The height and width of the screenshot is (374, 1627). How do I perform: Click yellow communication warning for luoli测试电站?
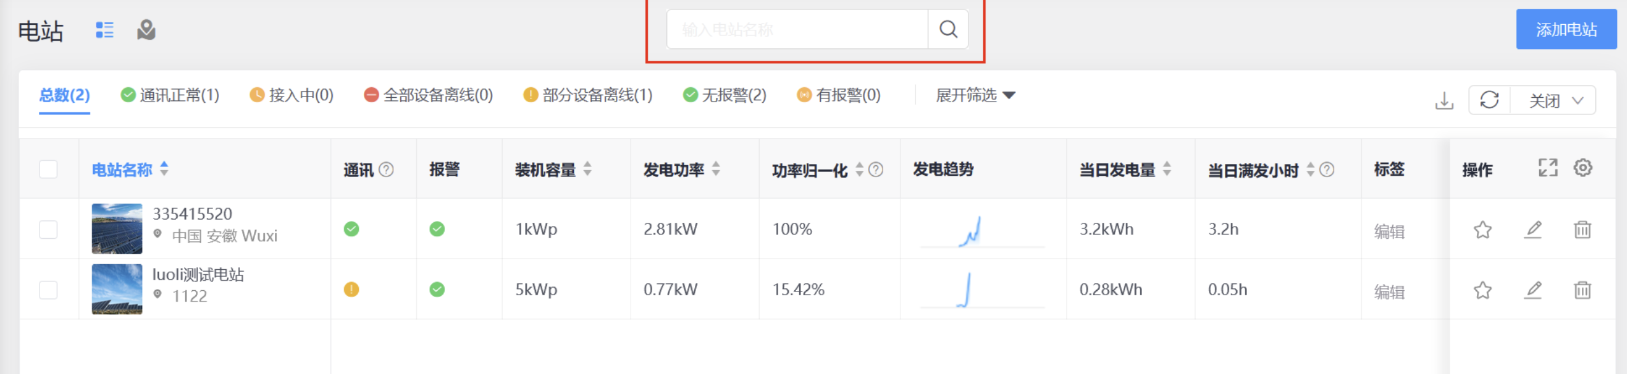(351, 290)
